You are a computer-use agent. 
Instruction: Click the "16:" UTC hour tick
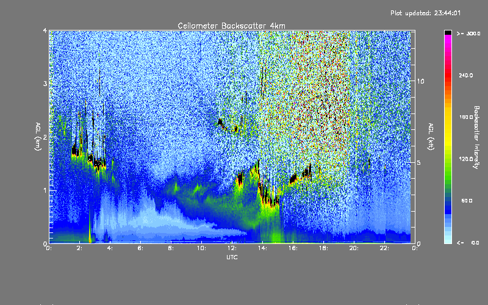293,248
